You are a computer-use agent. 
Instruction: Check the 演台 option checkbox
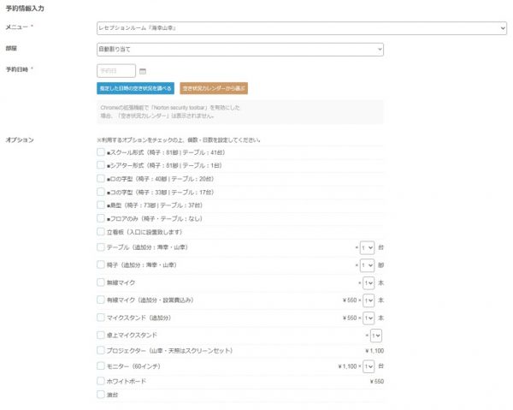pos(101,395)
